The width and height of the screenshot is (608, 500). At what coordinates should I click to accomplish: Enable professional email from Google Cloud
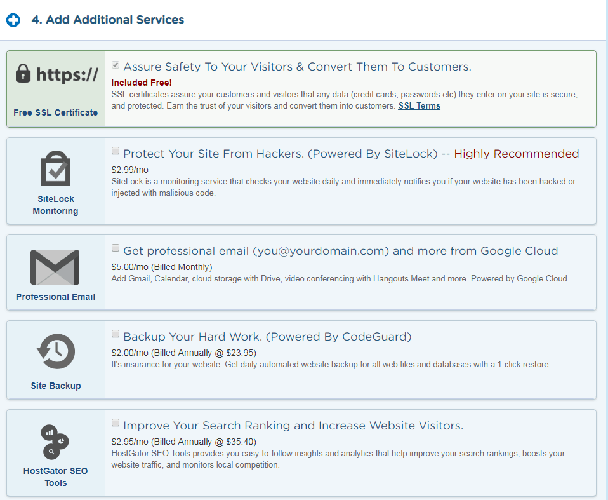[x=115, y=247]
